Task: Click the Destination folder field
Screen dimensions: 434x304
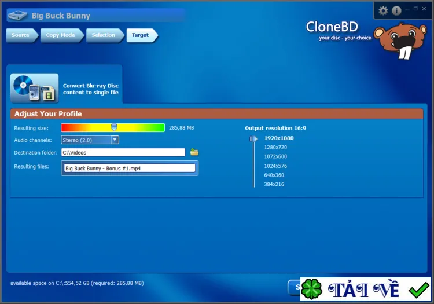Action: pos(123,152)
